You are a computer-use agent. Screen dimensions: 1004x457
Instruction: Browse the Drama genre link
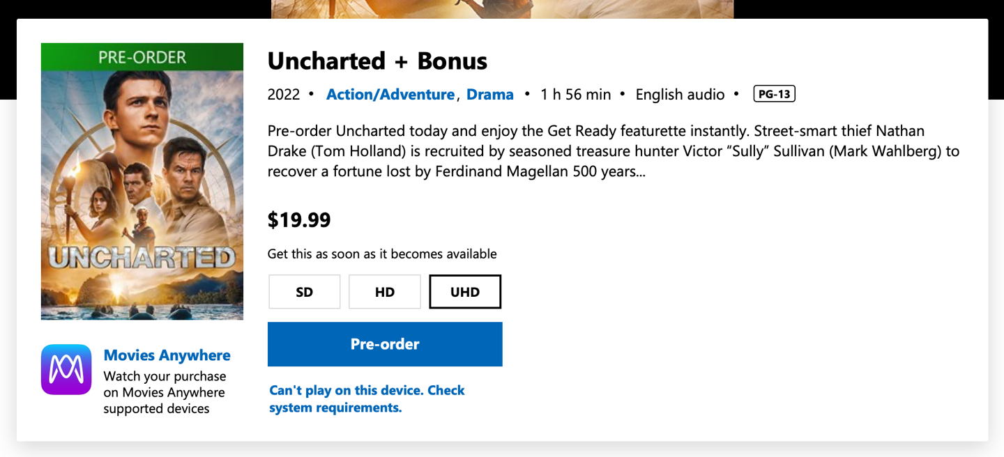(490, 95)
